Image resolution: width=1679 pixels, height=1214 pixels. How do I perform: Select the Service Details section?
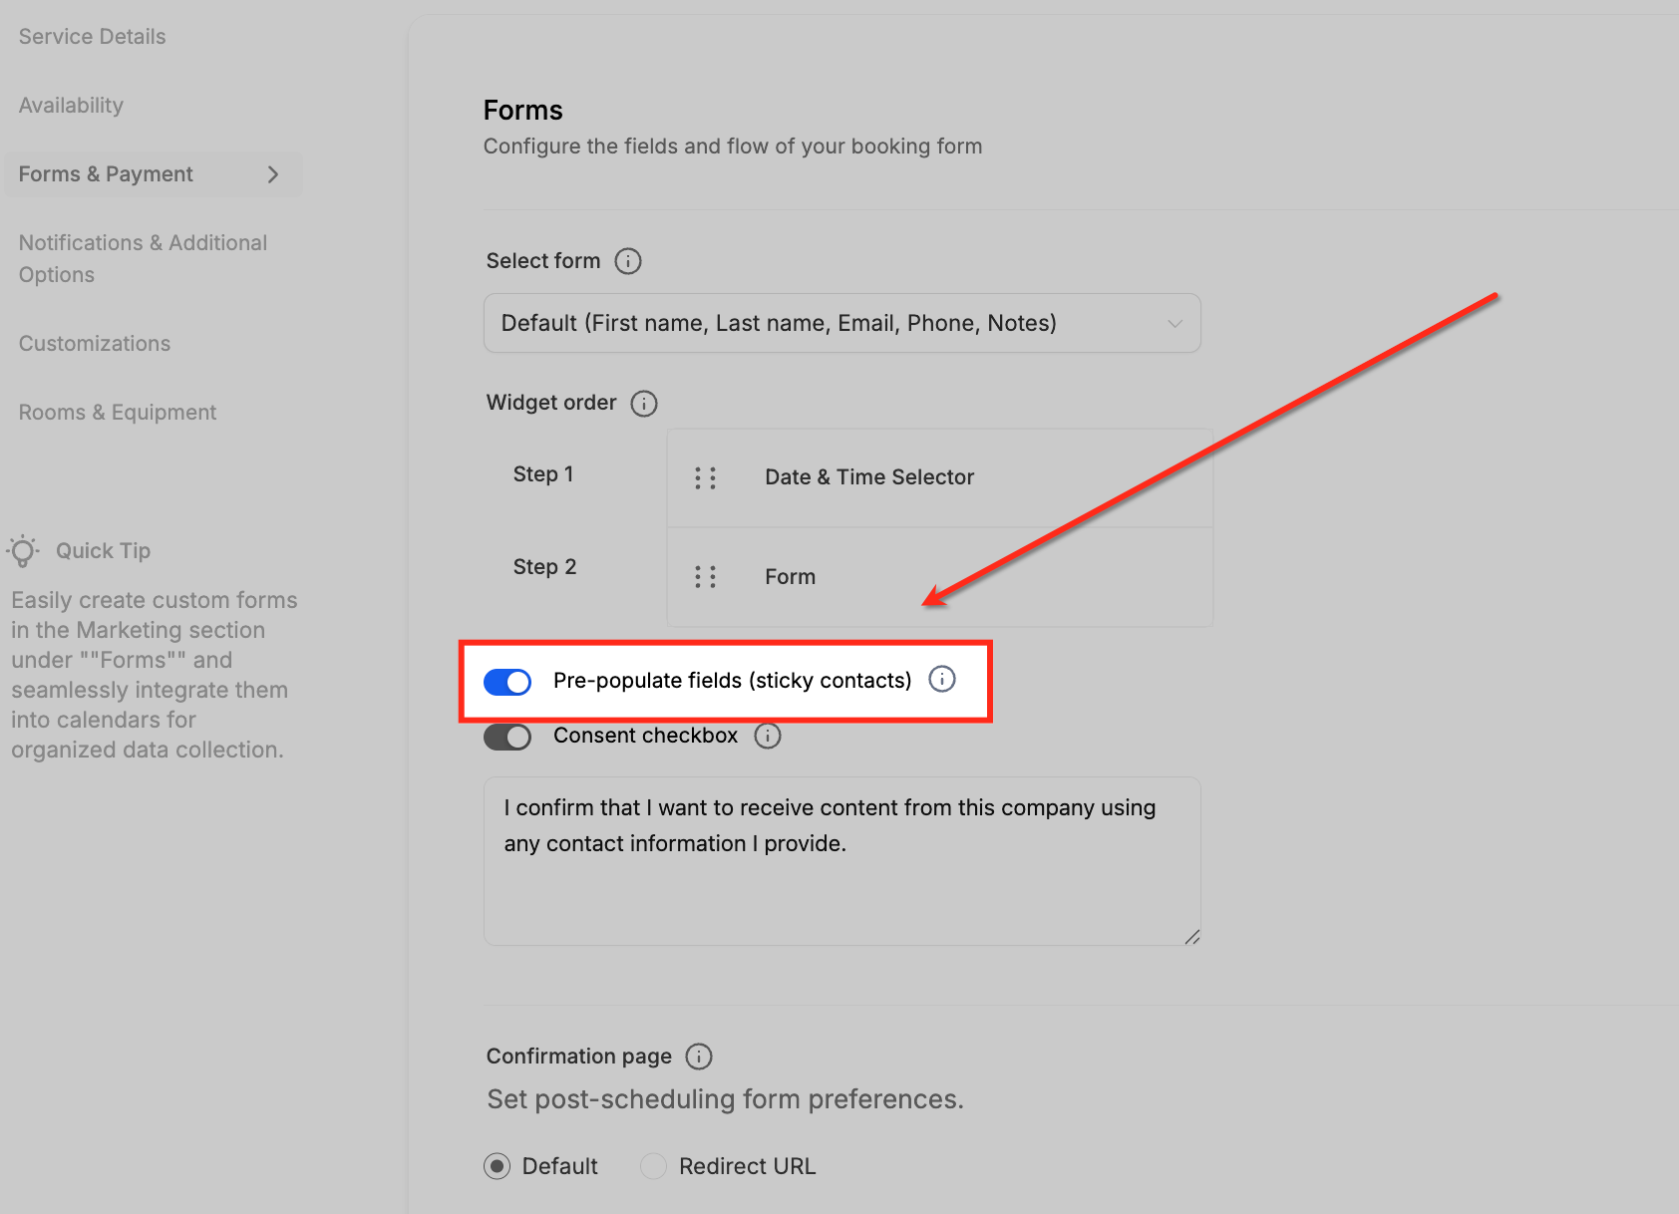coord(92,36)
